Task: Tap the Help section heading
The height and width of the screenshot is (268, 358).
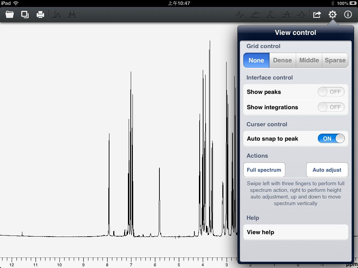Action: pyautogui.click(x=253, y=218)
